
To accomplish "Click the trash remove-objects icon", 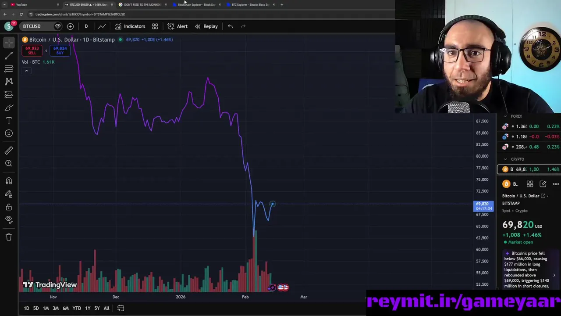I will coord(9,237).
